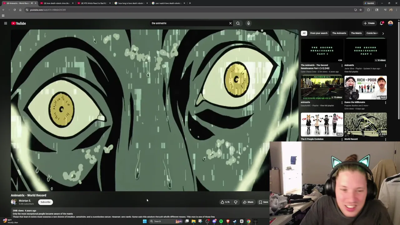Open YouTube notifications bell
The width and height of the screenshot is (400, 225).
click(x=381, y=23)
